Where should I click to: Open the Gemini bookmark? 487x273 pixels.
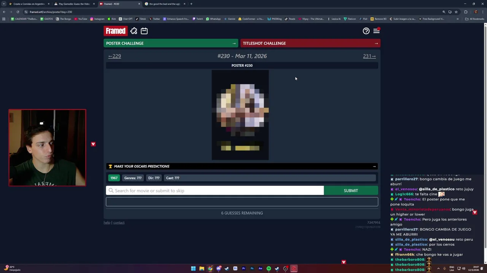point(229,19)
